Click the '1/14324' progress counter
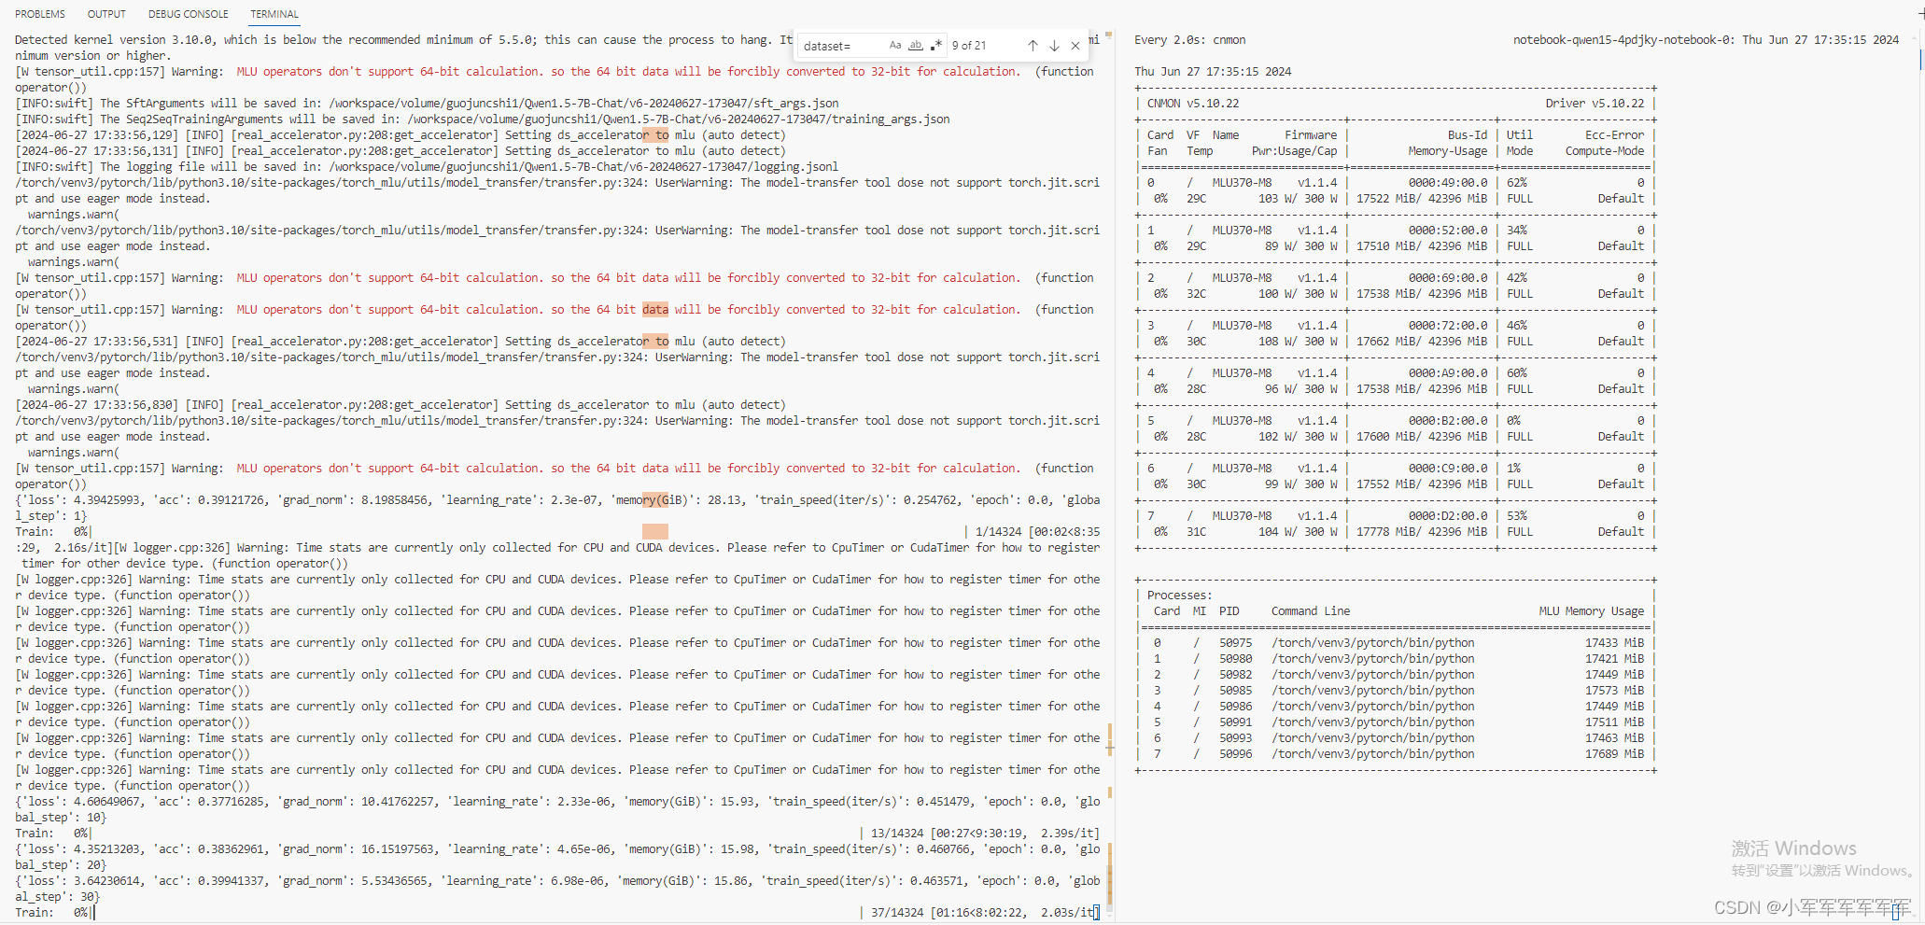The width and height of the screenshot is (1925, 925). click(998, 531)
